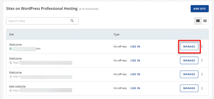Open the three-dot menu for the green-lock .com site

pos(202,46)
